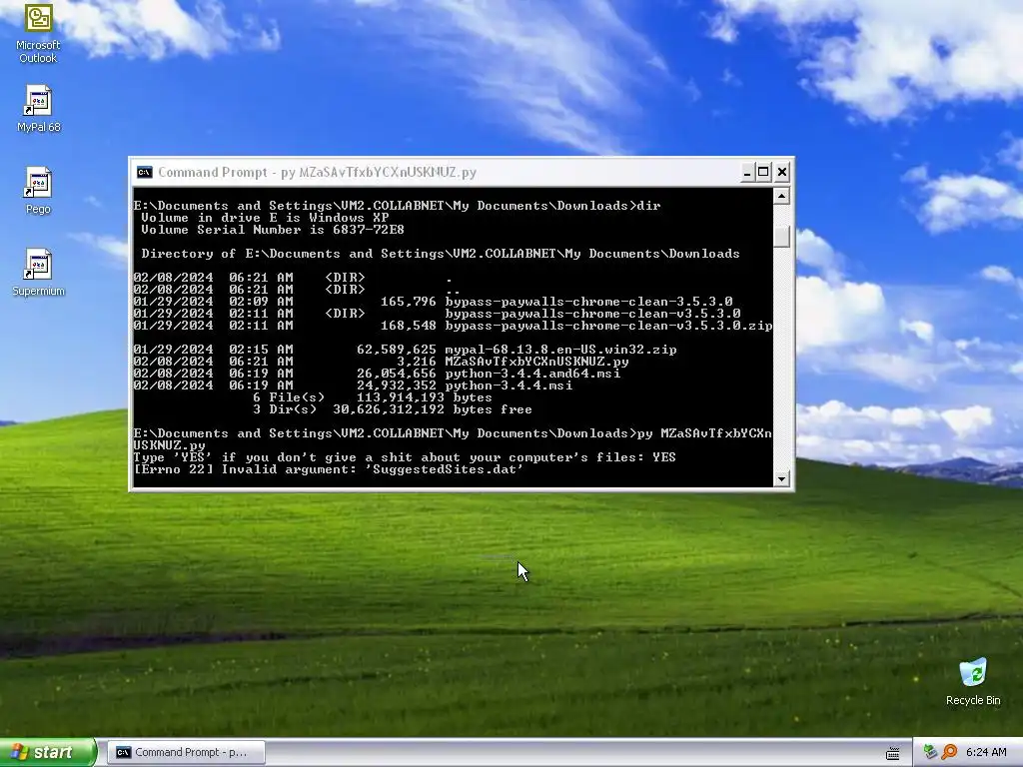
Task: Select the Supermium desktop shortcut
Action: click(38, 273)
